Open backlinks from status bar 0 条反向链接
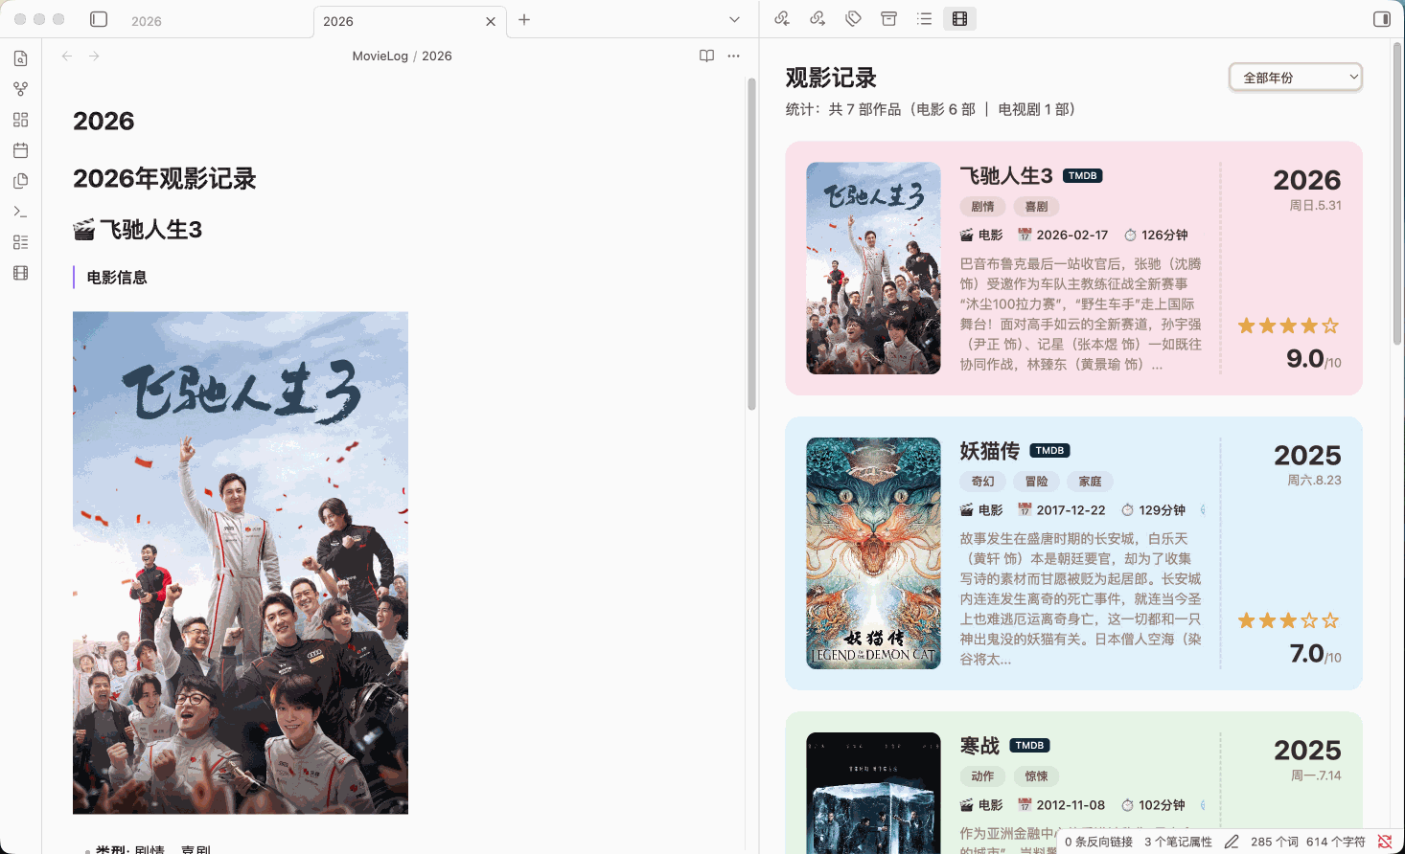 tap(1098, 843)
